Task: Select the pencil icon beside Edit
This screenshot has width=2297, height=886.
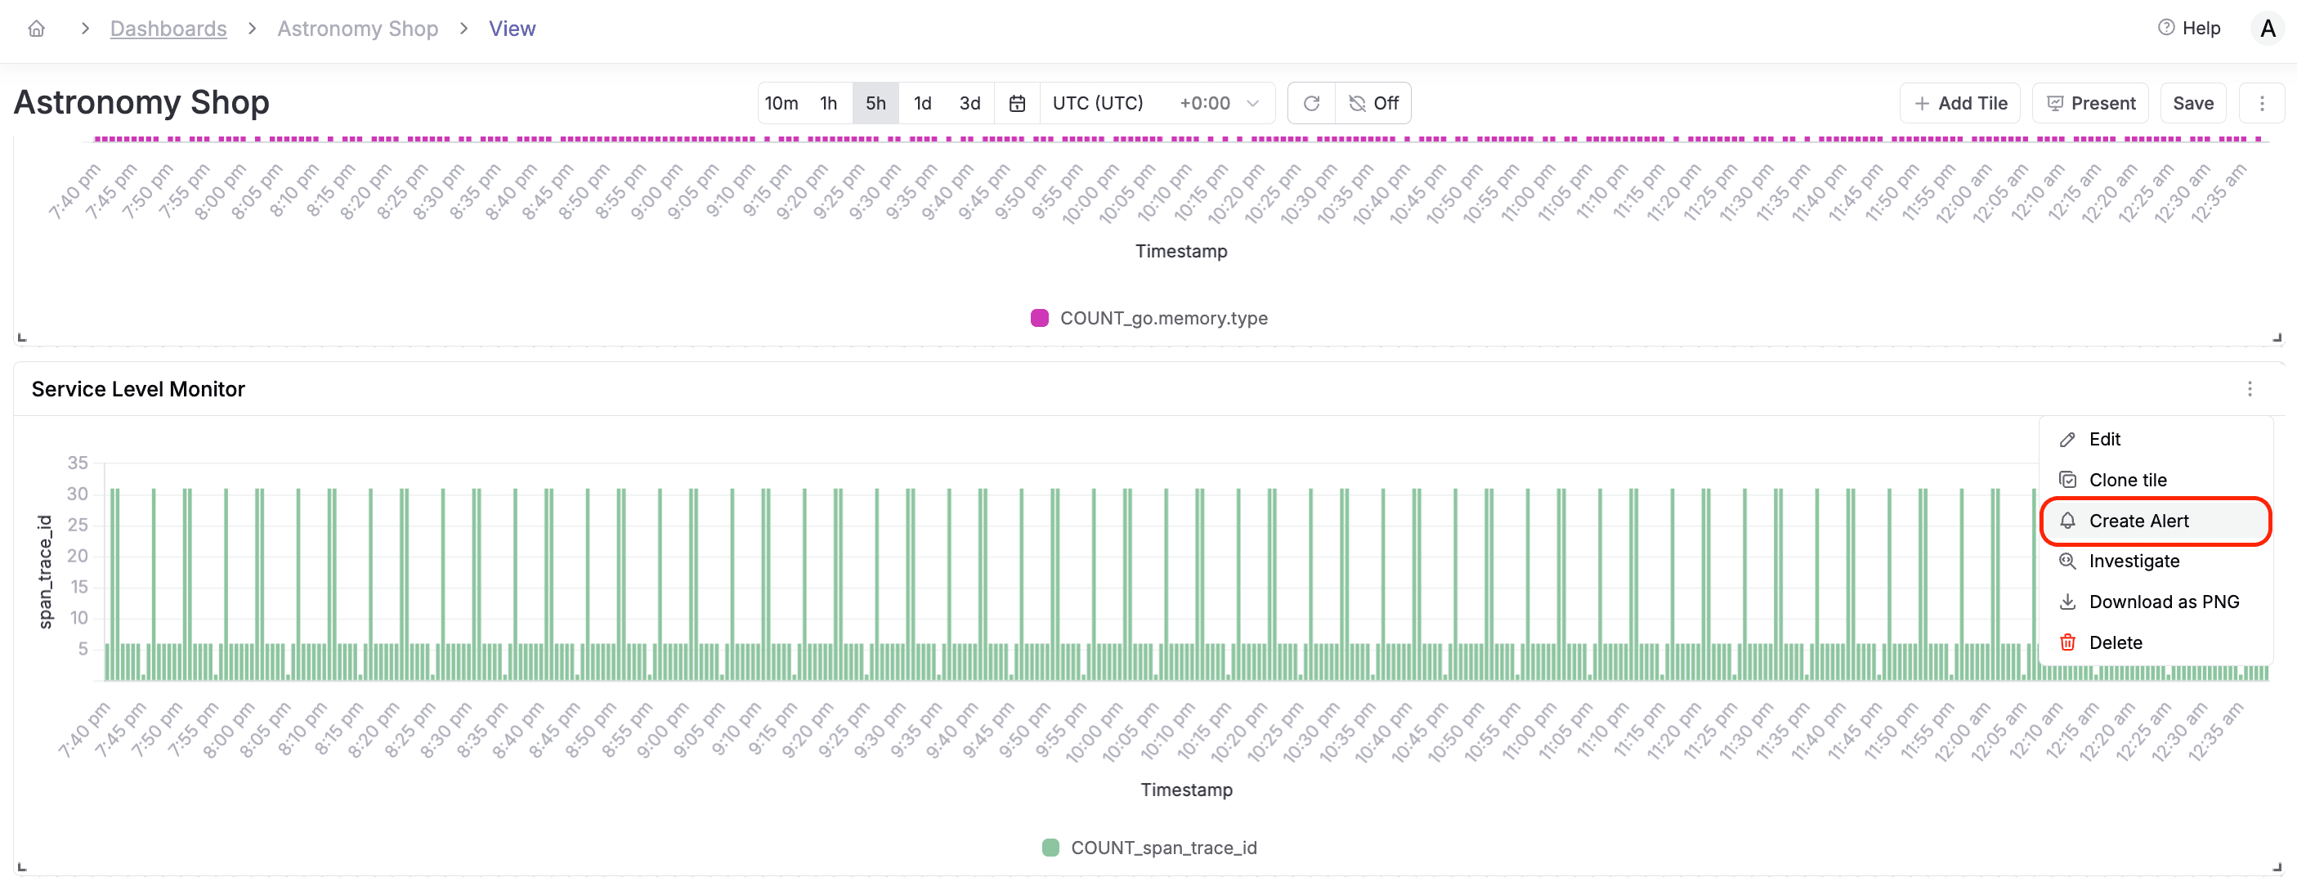Action: 2067,439
